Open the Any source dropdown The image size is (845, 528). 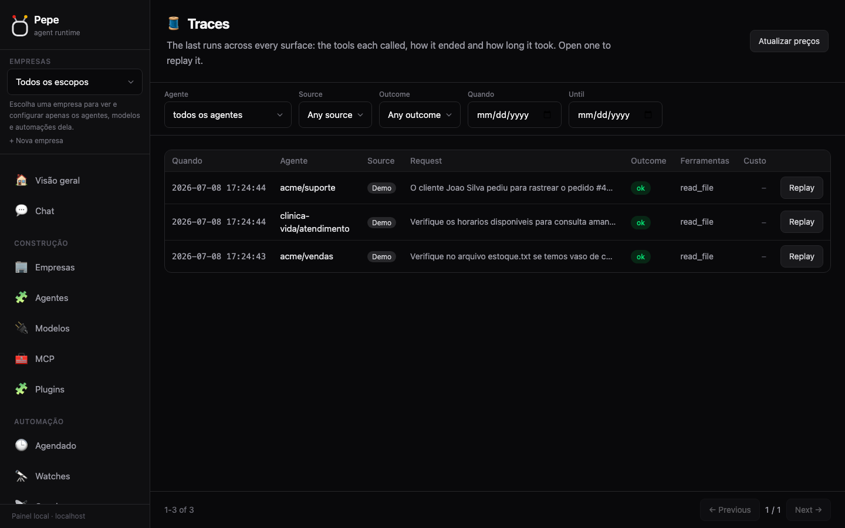335,114
